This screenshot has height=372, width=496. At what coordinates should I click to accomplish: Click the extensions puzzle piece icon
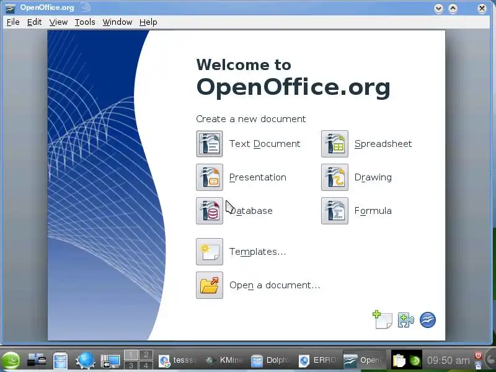(x=406, y=320)
